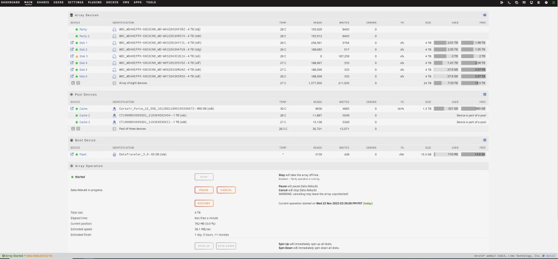Browse Disk 3 via its share icon
558x259 pixels.
coord(72,56)
